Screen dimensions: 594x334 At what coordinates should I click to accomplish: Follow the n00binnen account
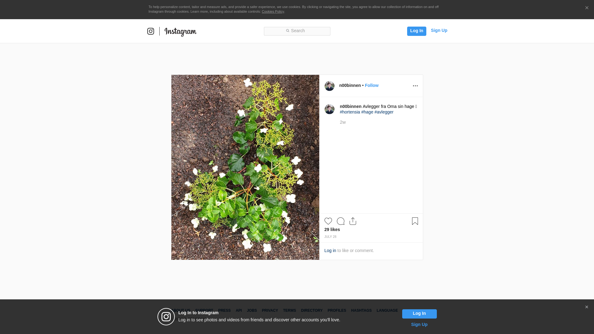[x=372, y=85]
